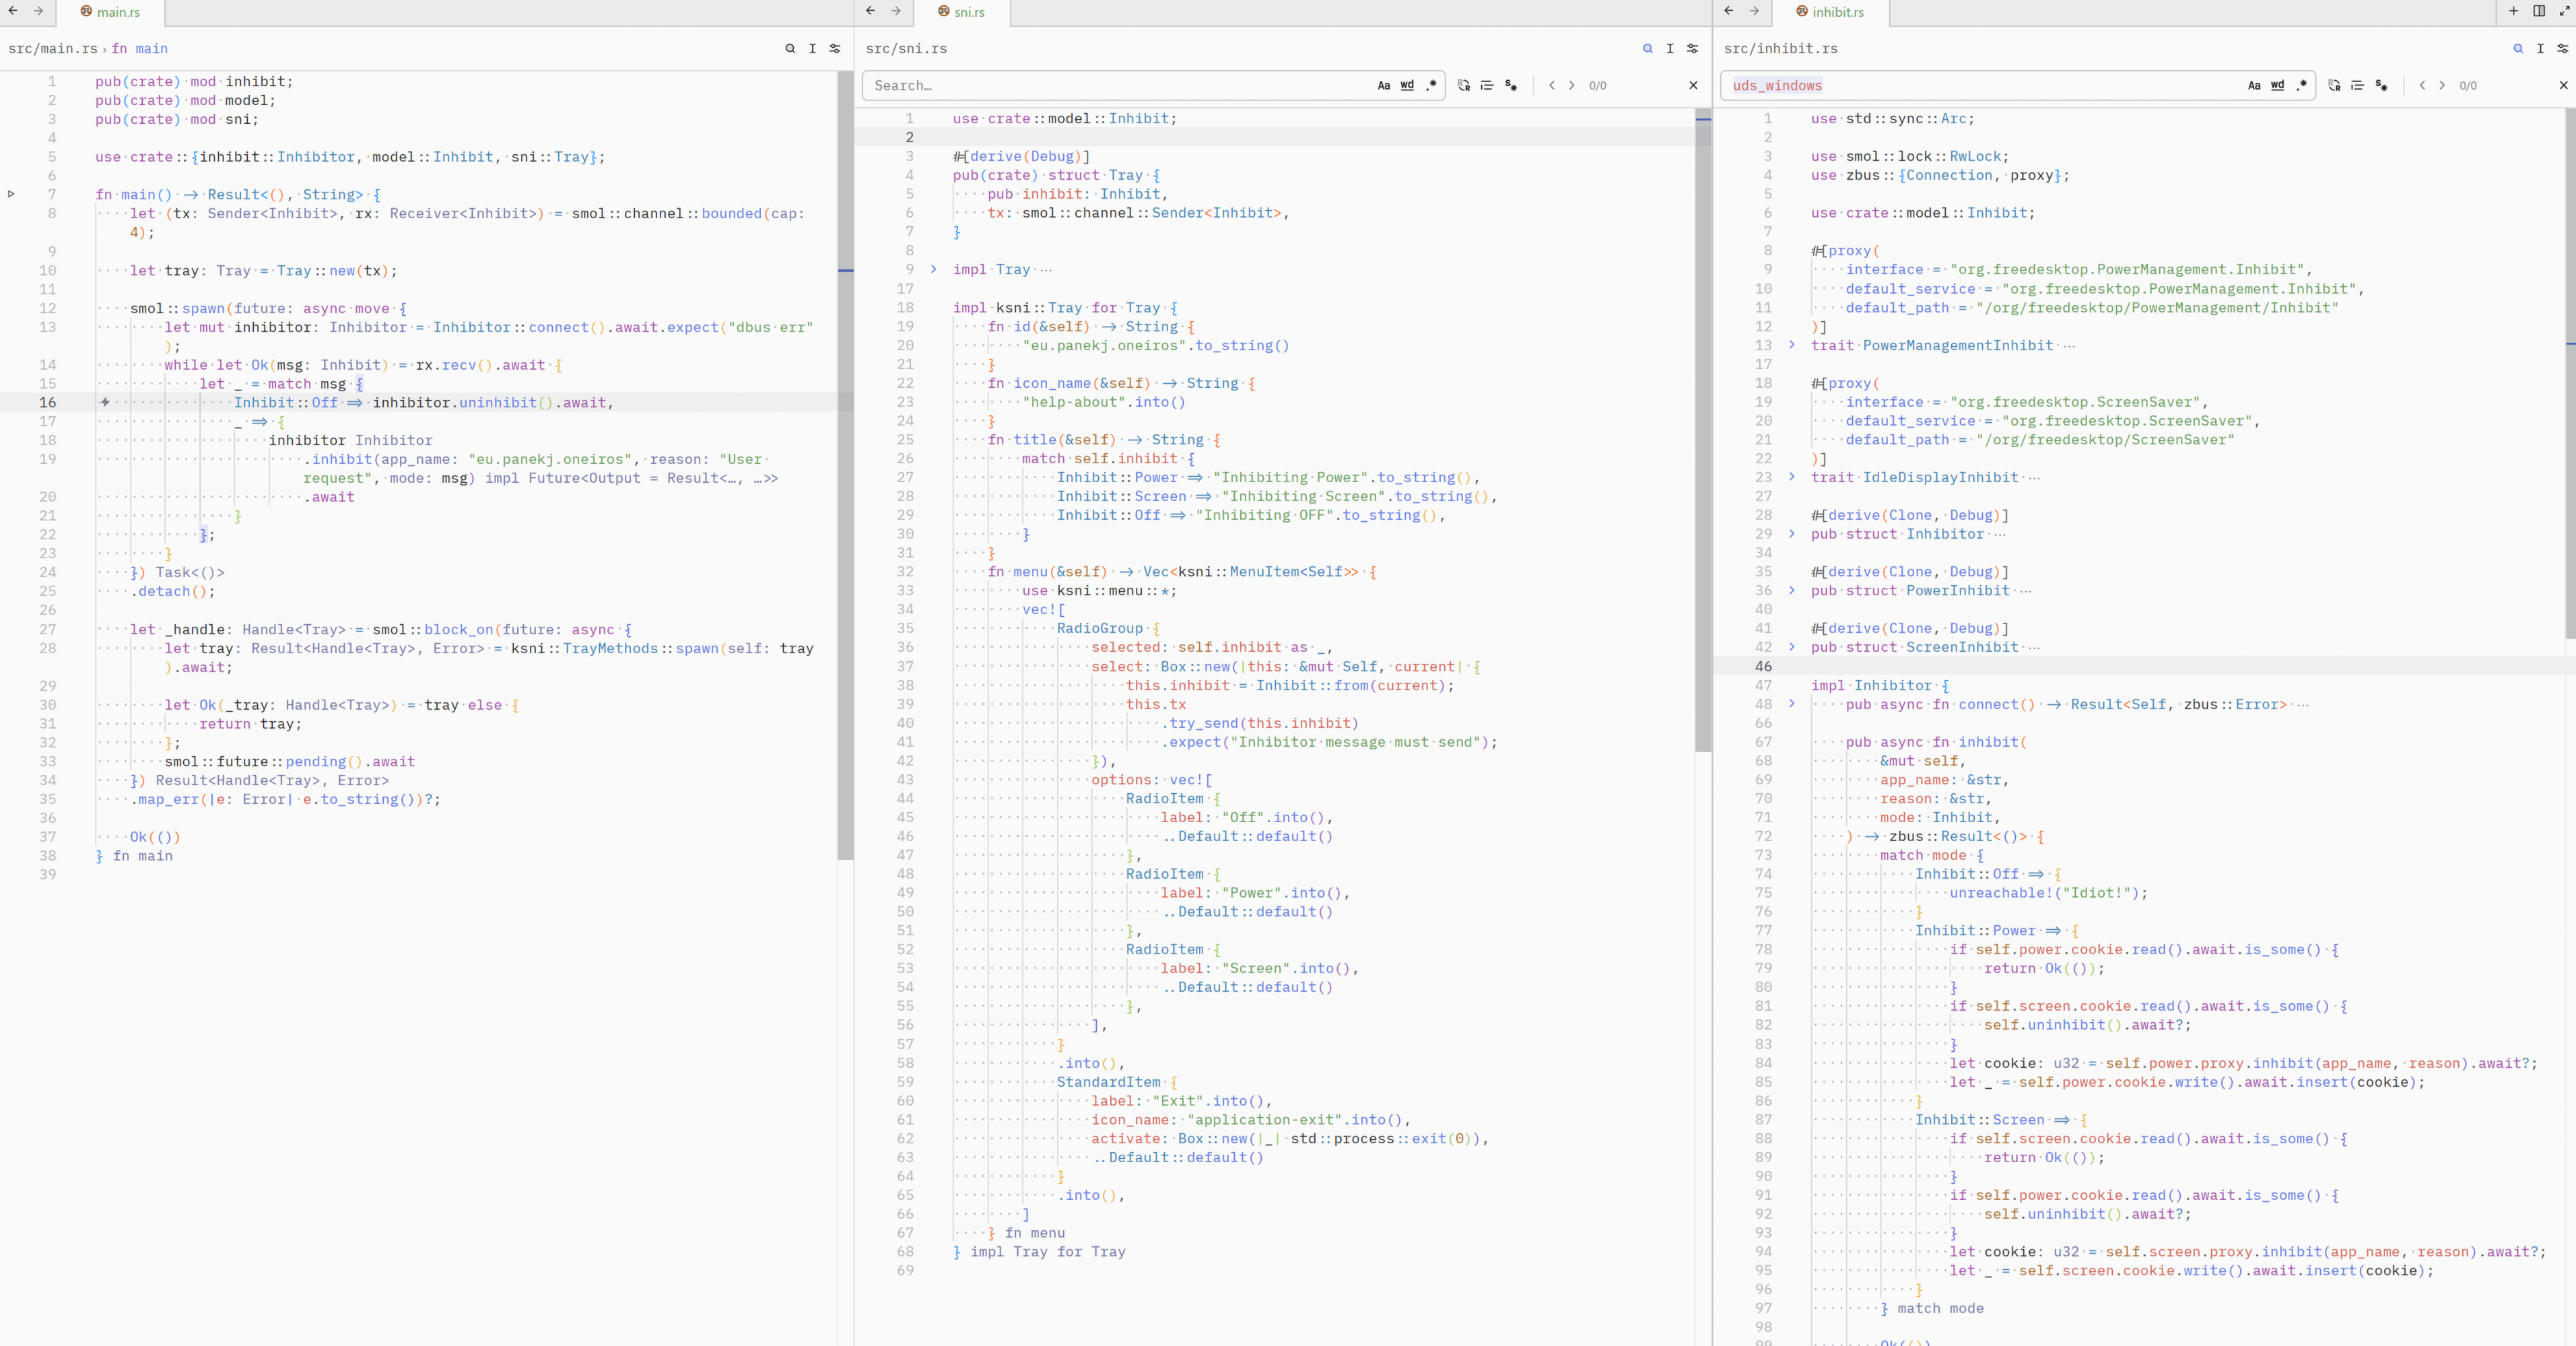Screen dimensions: 2576x1346
Task: Select the main.rs tab
Action: tap(110, 12)
